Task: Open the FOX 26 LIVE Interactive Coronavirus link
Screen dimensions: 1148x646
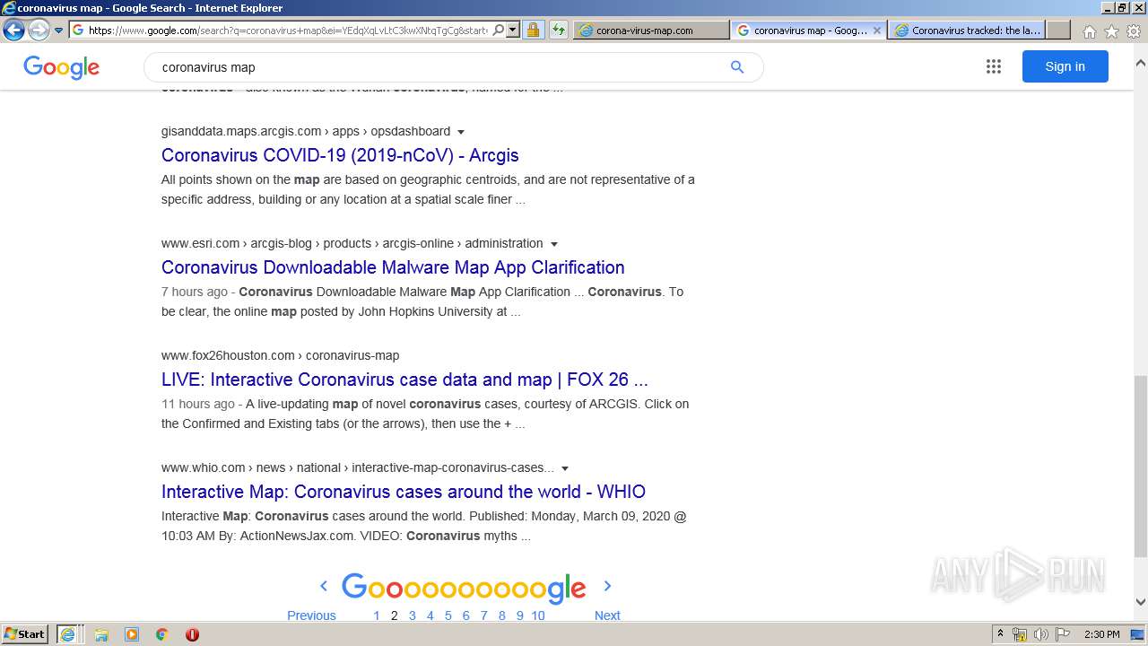Action: point(404,380)
